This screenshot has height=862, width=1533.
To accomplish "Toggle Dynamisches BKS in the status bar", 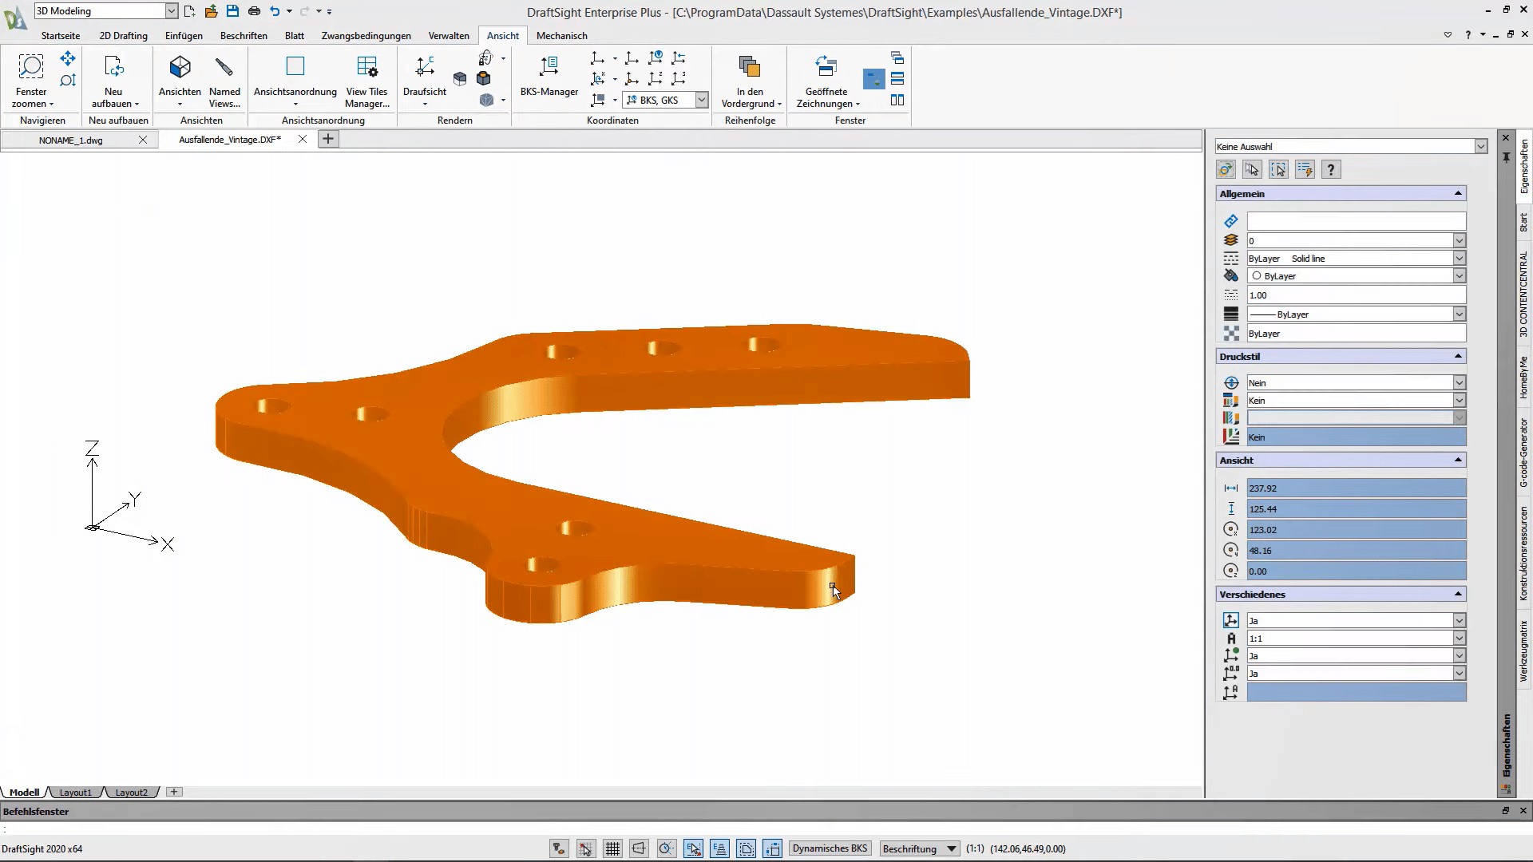I will pos(830,848).
